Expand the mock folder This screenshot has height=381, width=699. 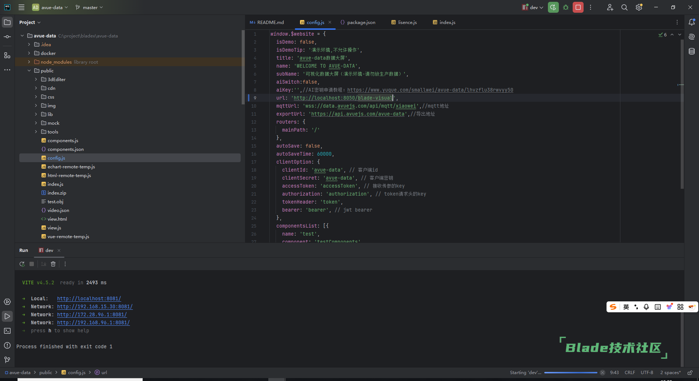click(36, 123)
